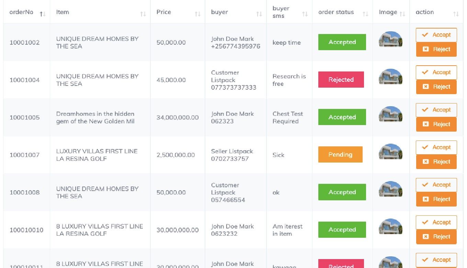Click the orderNo column header label
The image size is (467, 268).
[x=21, y=12]
